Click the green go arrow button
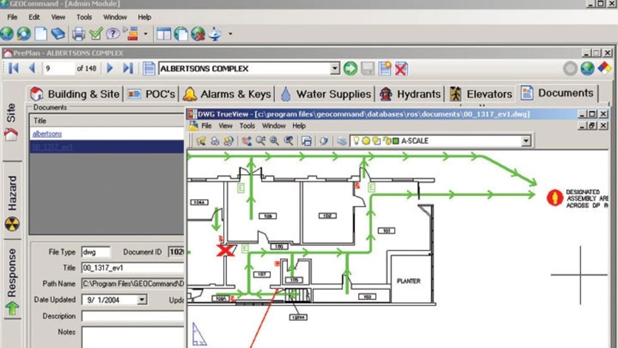This screenshot has width=618, height=348. click(351, 68)
